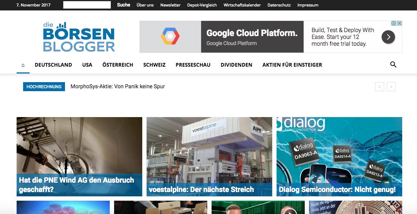Viewport: 417px width, 214px height.
Task: Click the Google Cloud Platform ad headline
Action: coord(252,33)
